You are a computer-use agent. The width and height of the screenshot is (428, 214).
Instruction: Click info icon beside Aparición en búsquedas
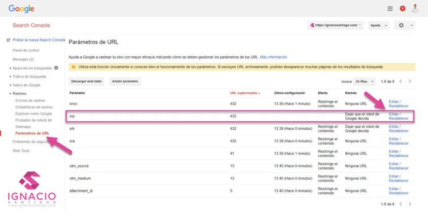click(x=56, y=68)
